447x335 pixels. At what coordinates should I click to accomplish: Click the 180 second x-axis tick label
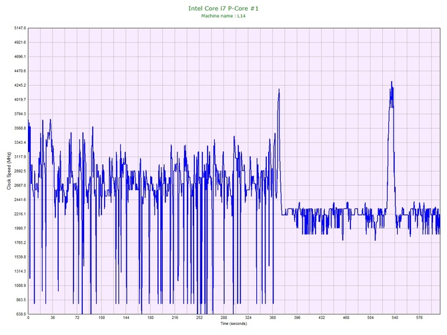151,318
